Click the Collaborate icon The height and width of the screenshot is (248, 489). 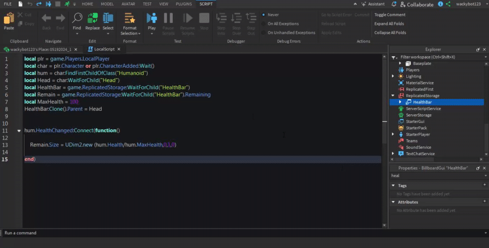coord(402,4)
